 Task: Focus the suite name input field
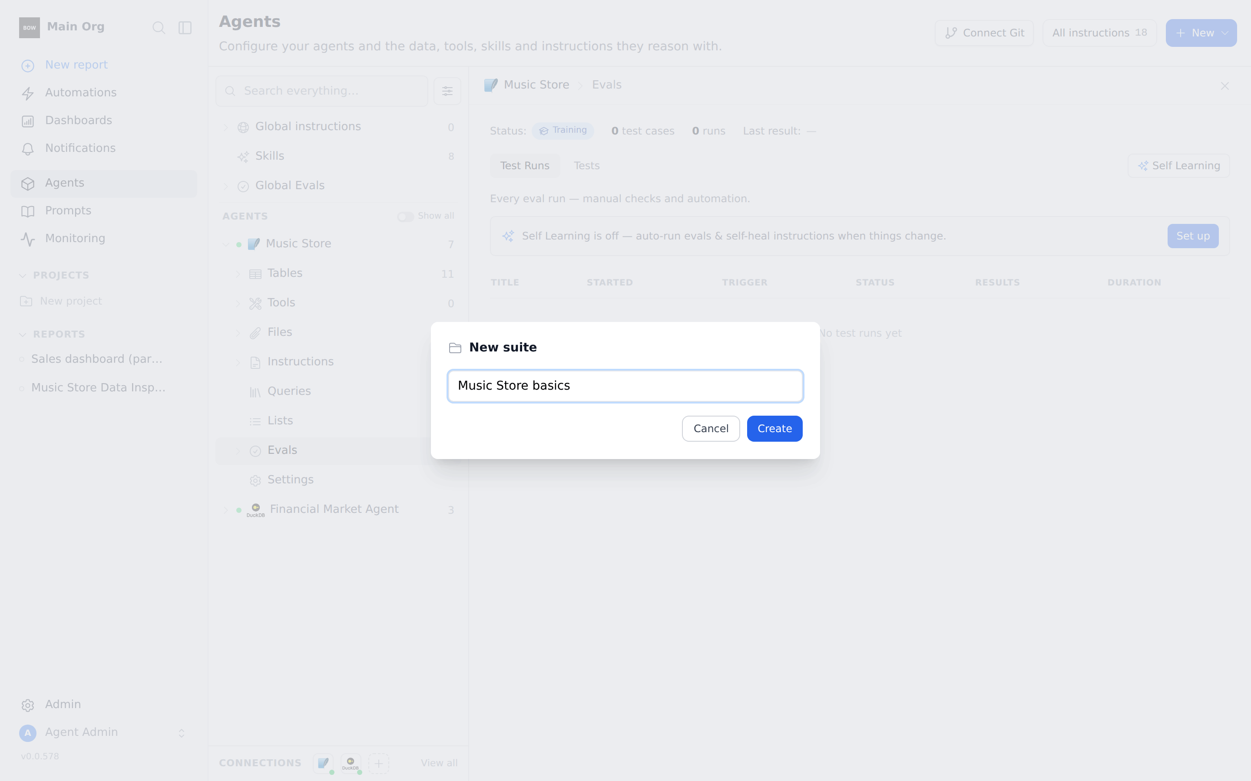pyautogui.click(x=625, y=386)
